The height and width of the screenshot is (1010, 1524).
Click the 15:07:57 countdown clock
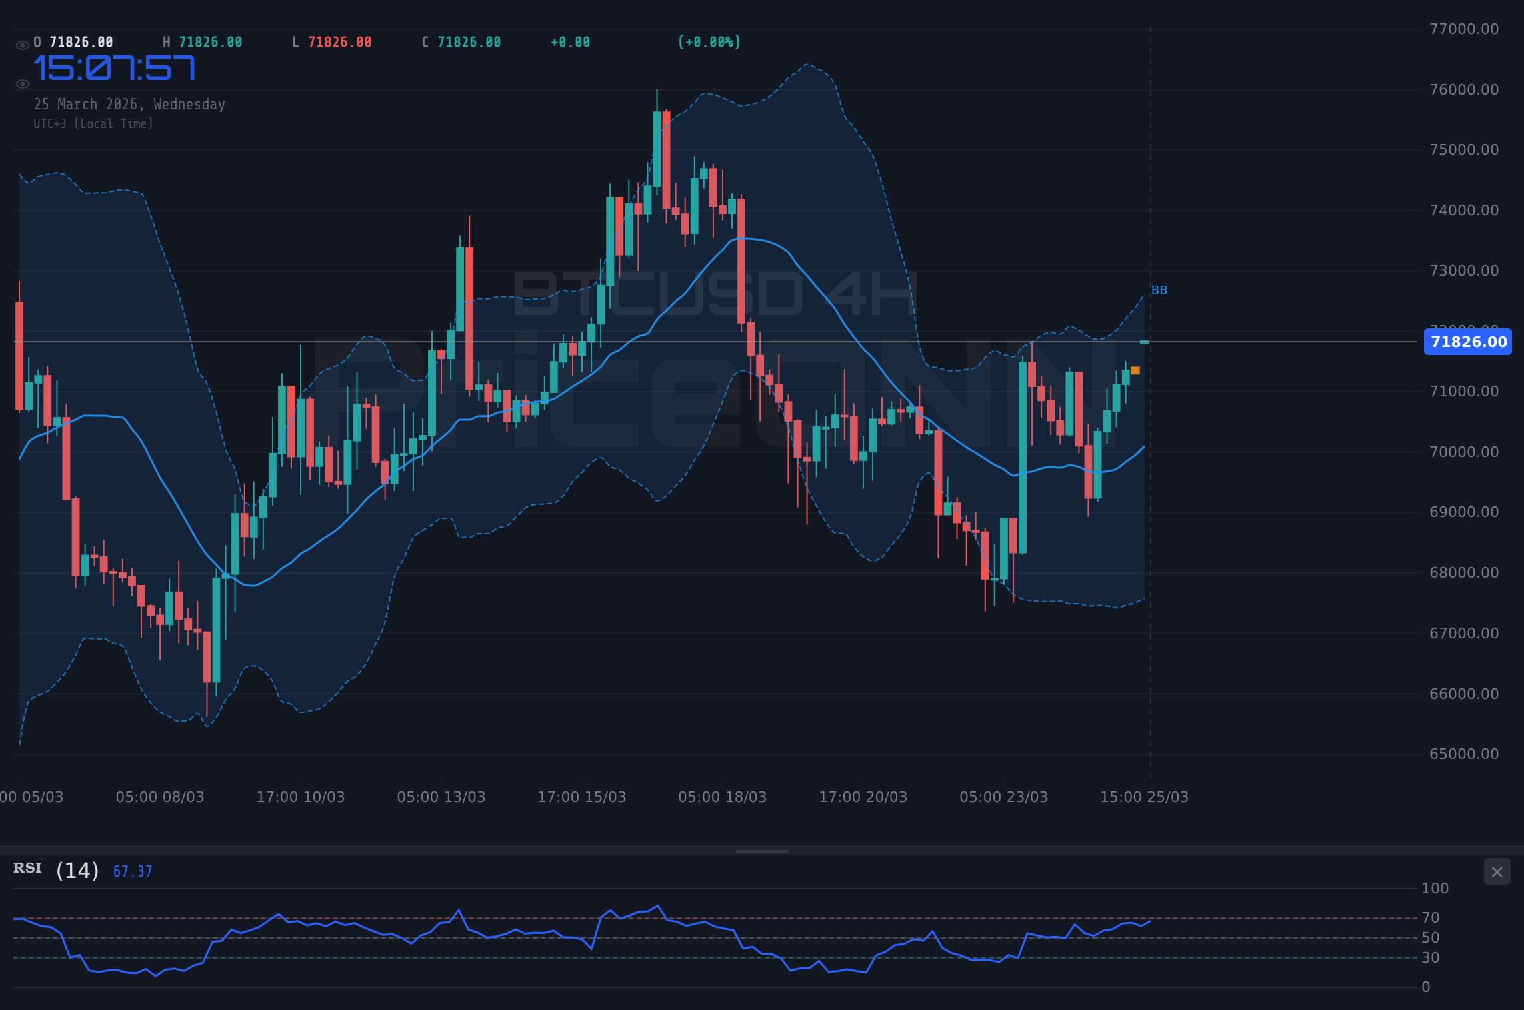(115, 67)
